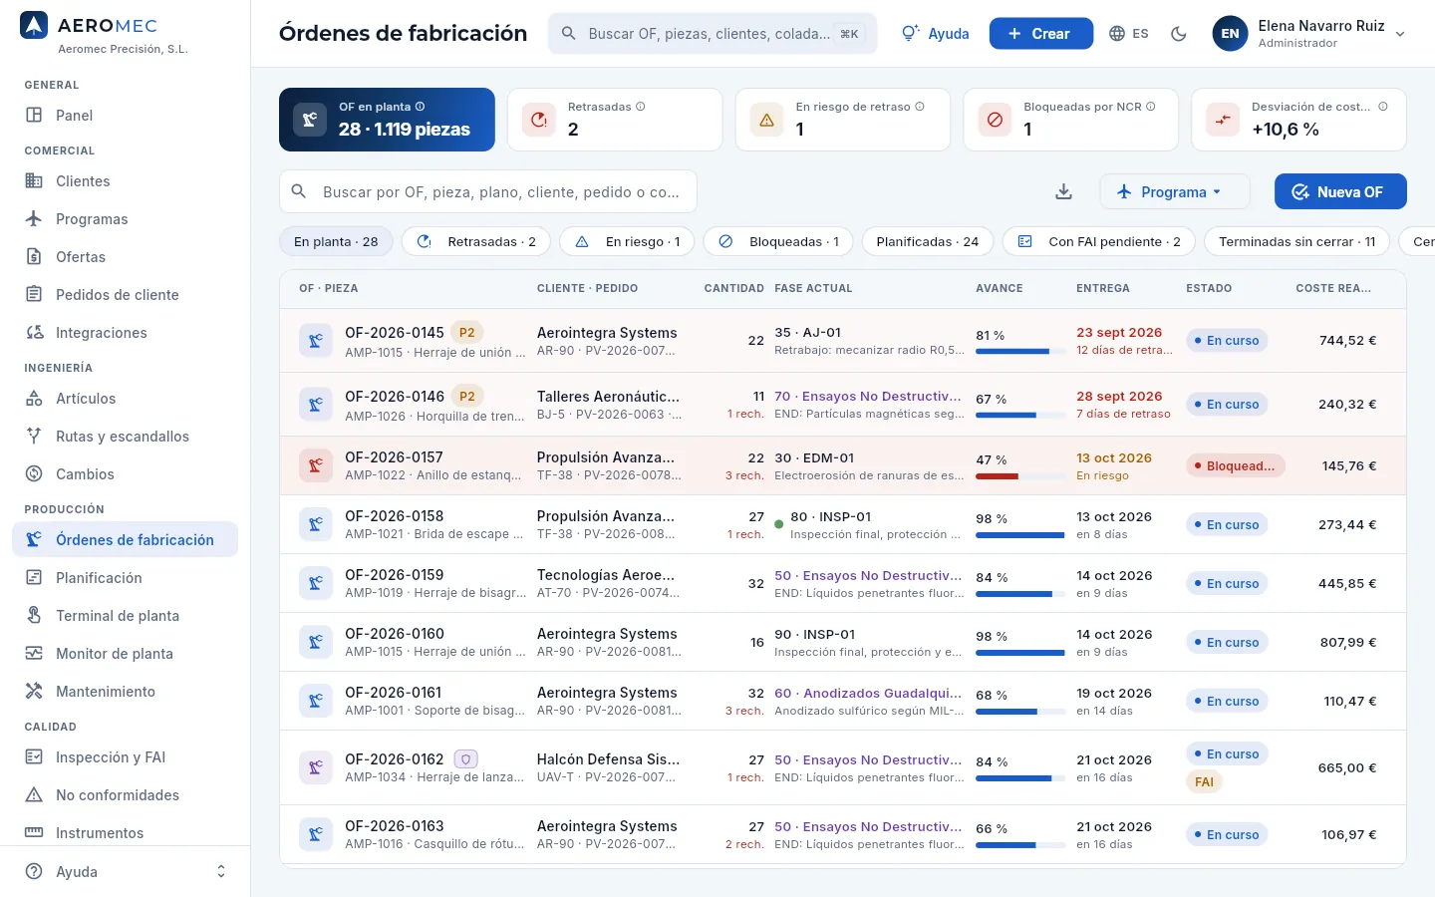Open Integraciones in sidebar
The width and height of the screenshot is (1435, 897).
(x=125, y=333)
